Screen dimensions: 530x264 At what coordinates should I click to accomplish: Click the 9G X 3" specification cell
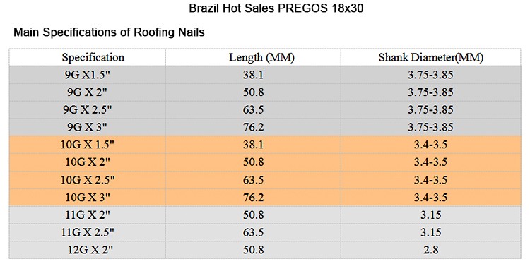tap(88, 127)
